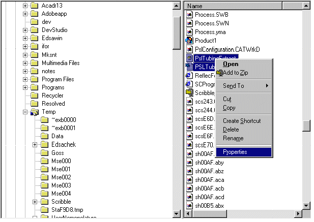The image size is (314, 222).
Task: Click the Process.SWB file icon
Action: click(189, 15)
